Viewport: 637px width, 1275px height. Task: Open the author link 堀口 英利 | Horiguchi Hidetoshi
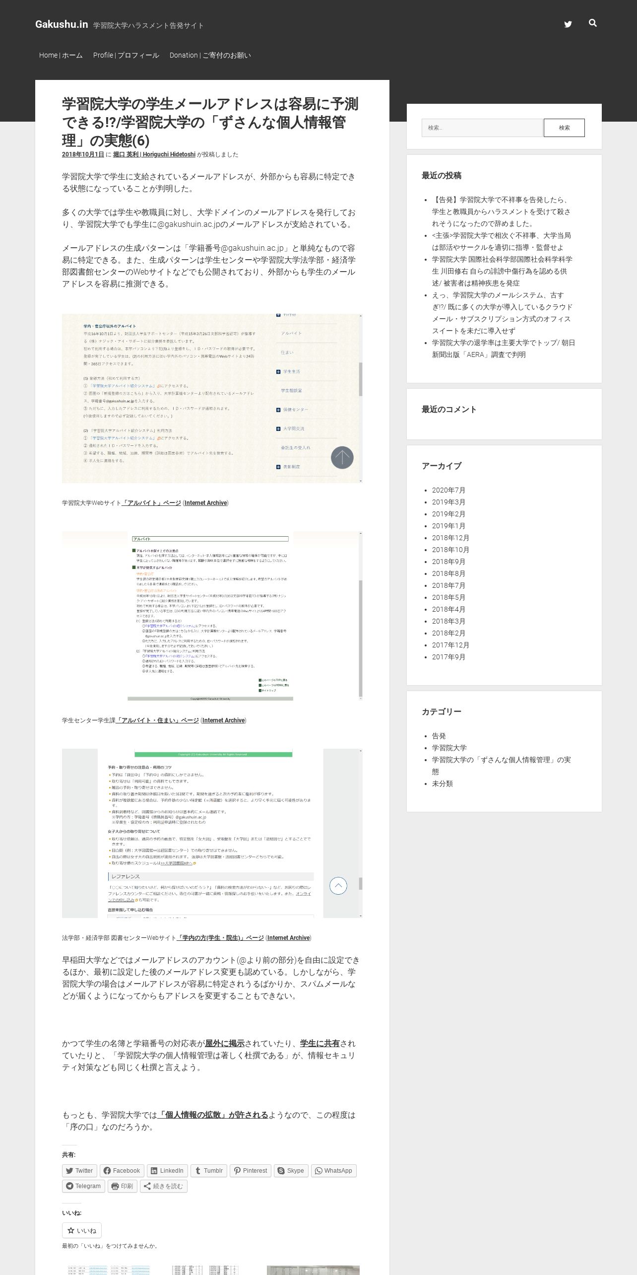click(x=154, y=154)
